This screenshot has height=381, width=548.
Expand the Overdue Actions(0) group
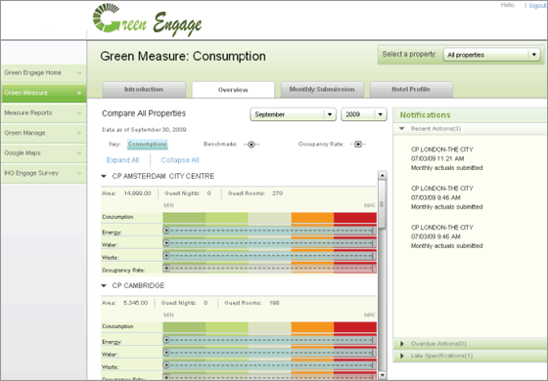pyautogui.click(x=402, y=344)
